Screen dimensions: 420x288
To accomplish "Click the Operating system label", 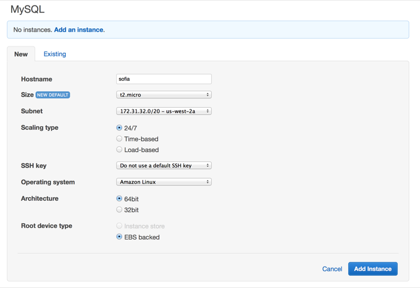I will 48,182.
